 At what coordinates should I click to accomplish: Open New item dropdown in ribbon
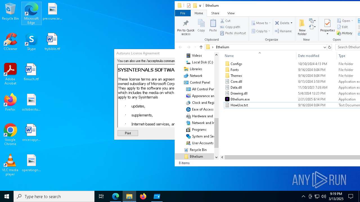point(312,21)
